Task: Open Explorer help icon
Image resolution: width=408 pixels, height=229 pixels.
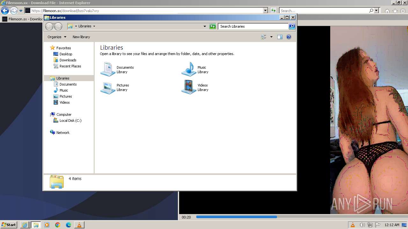Action: tap(289, 37)
